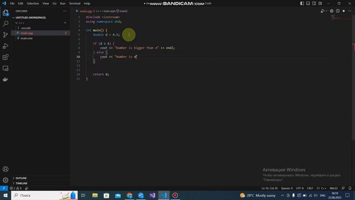Open Visual Studio from taskbar
Image resolution: width=355 pixels, height=200 pixels.
[x=153, y=195]
